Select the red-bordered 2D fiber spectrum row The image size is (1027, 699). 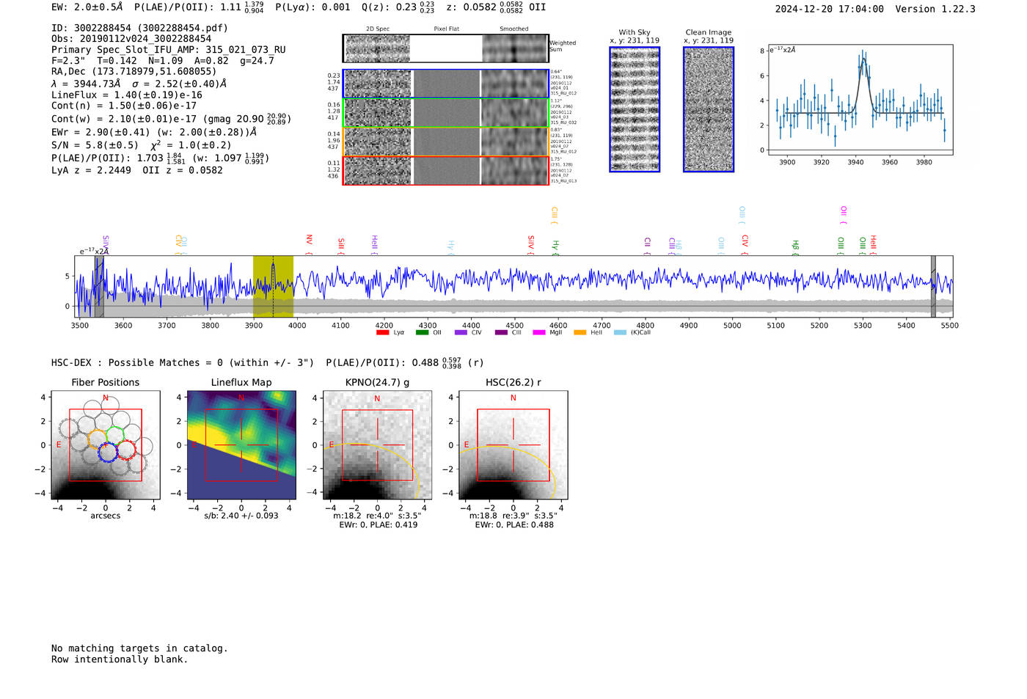tap(446, 170)
